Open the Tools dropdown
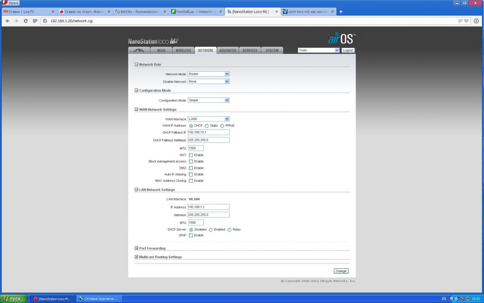Image resolution: width=484 pixels, height=303 pixels. [319, 50]
